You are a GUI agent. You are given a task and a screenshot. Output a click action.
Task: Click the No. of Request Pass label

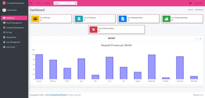click(135, 18)
